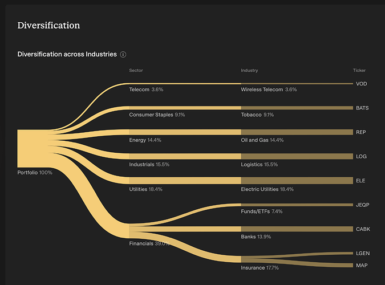This screenshot has width=385, height=285.
Task: Select the Consumer Staples 9.1% sector label
Action: pyautogui.click(x=157, y=115)
